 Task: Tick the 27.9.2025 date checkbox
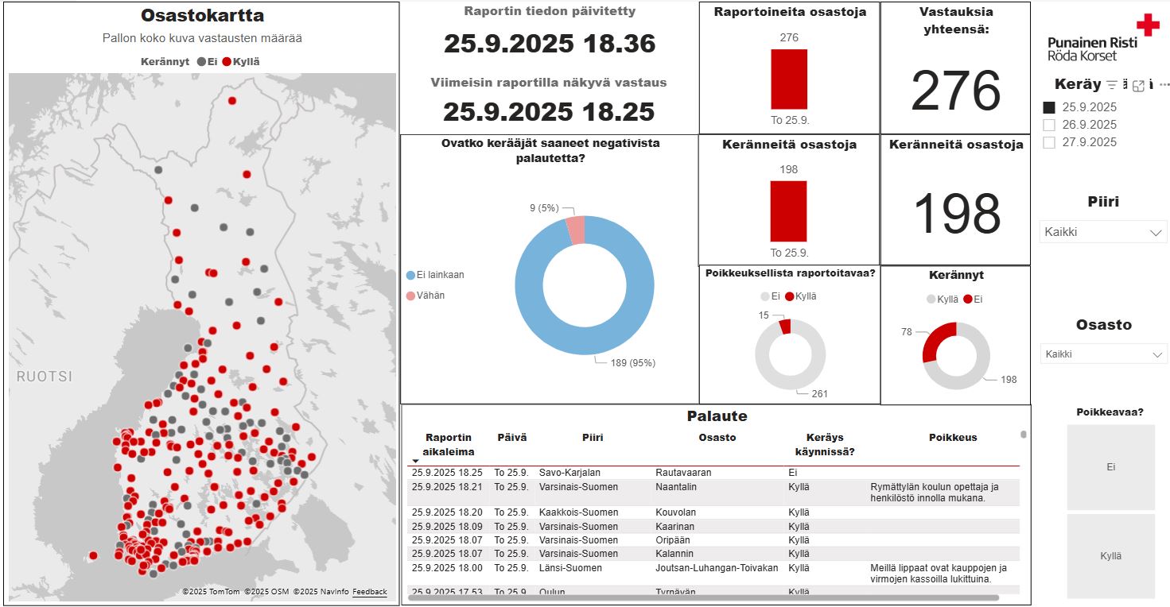[x=1049, y=142]
